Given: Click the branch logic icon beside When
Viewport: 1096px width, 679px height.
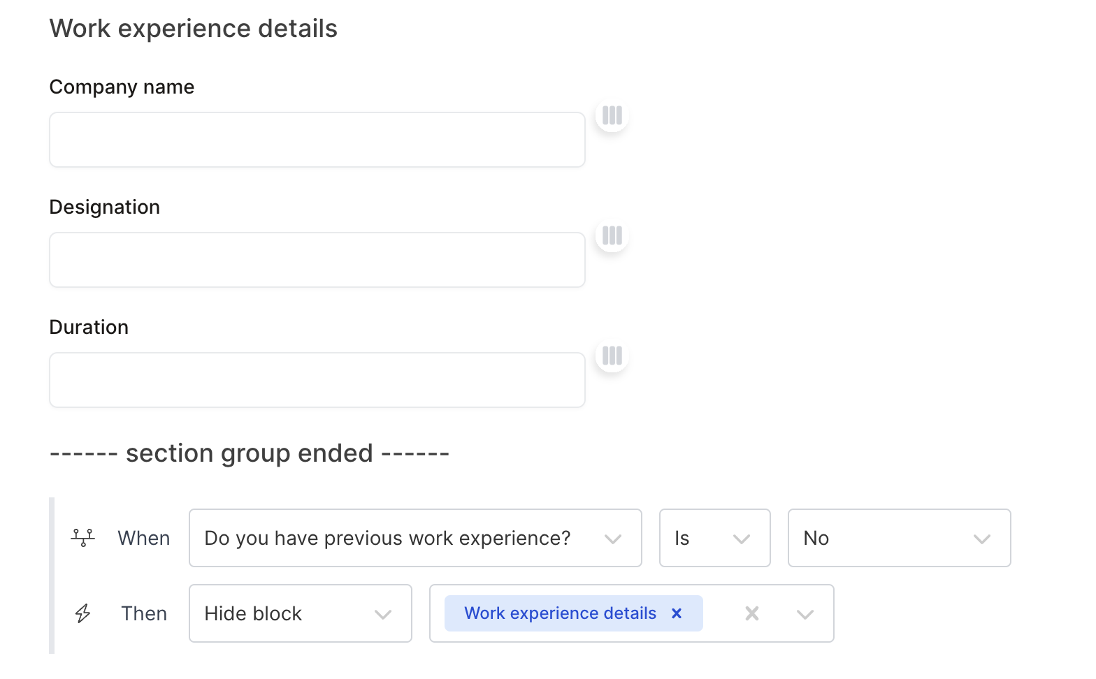Looking at the screenshot, I should point(83,538).
